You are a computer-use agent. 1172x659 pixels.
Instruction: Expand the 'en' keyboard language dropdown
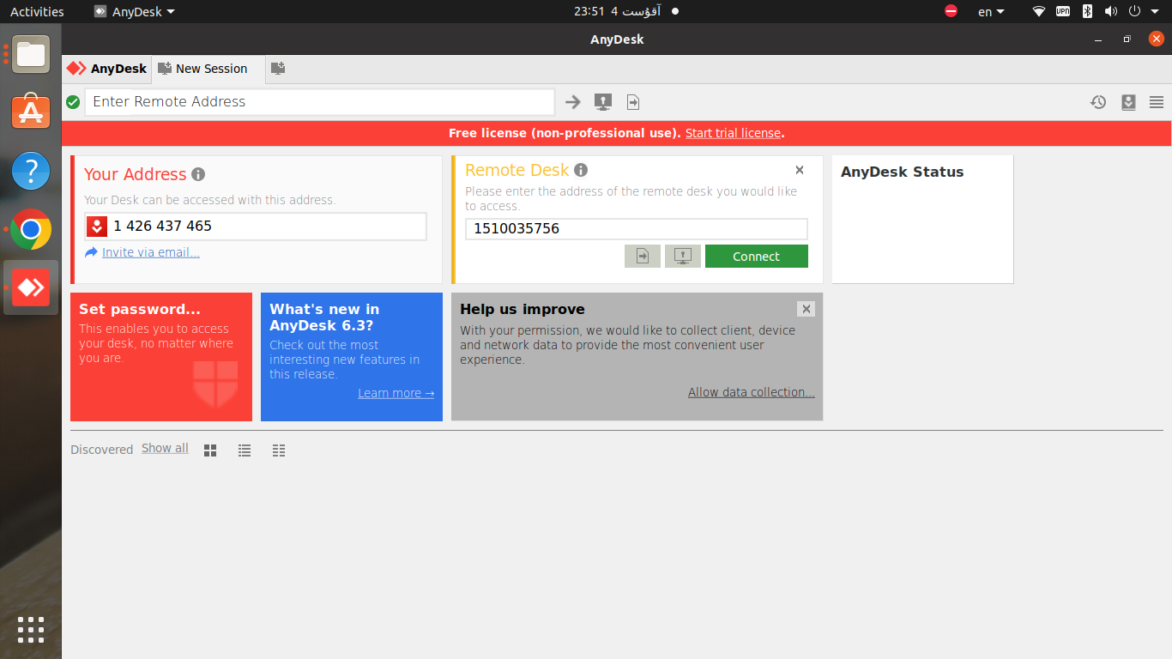tap(991, 11)
